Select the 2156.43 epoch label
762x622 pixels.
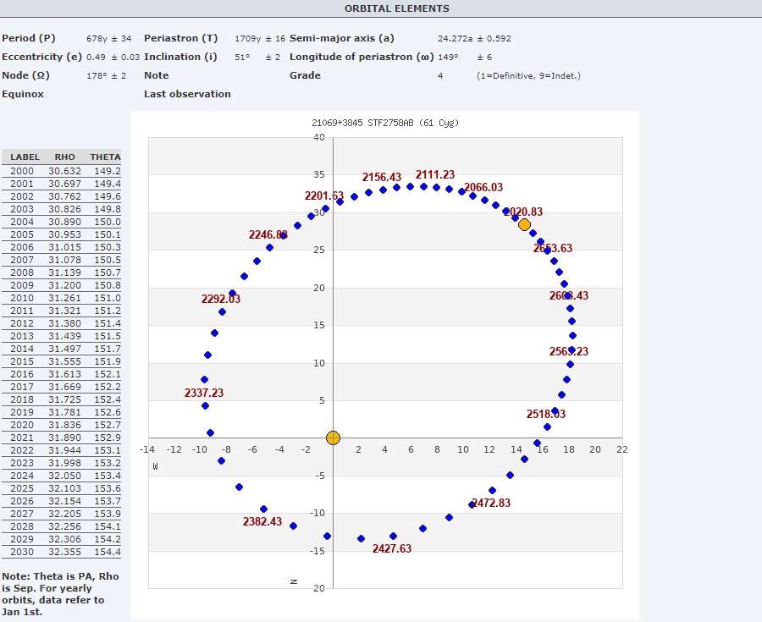coord(381,177)
